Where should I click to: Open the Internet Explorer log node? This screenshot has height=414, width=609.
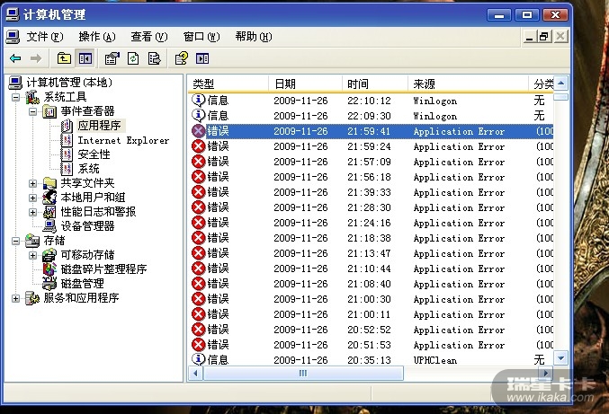[x=123, y=140]
